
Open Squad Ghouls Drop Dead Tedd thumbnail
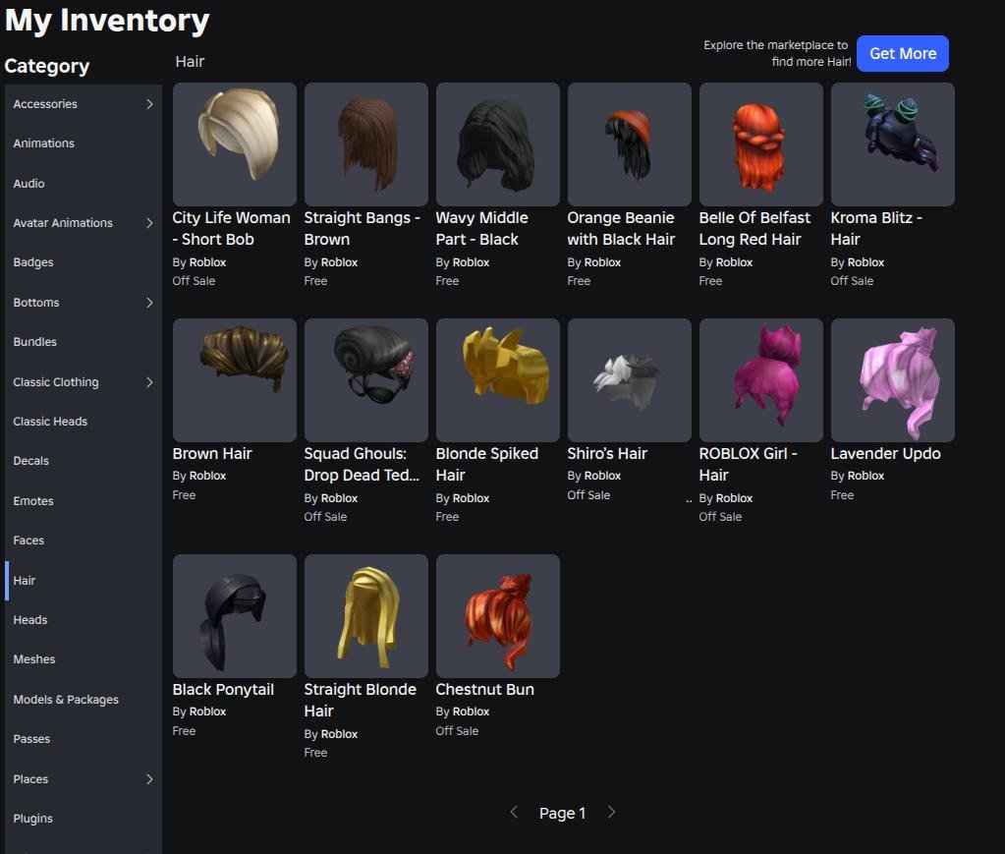click(366, 380)
